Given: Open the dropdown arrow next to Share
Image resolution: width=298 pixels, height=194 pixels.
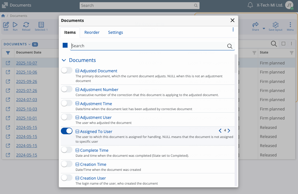Looking at the screenshot, I should (264, 28).
